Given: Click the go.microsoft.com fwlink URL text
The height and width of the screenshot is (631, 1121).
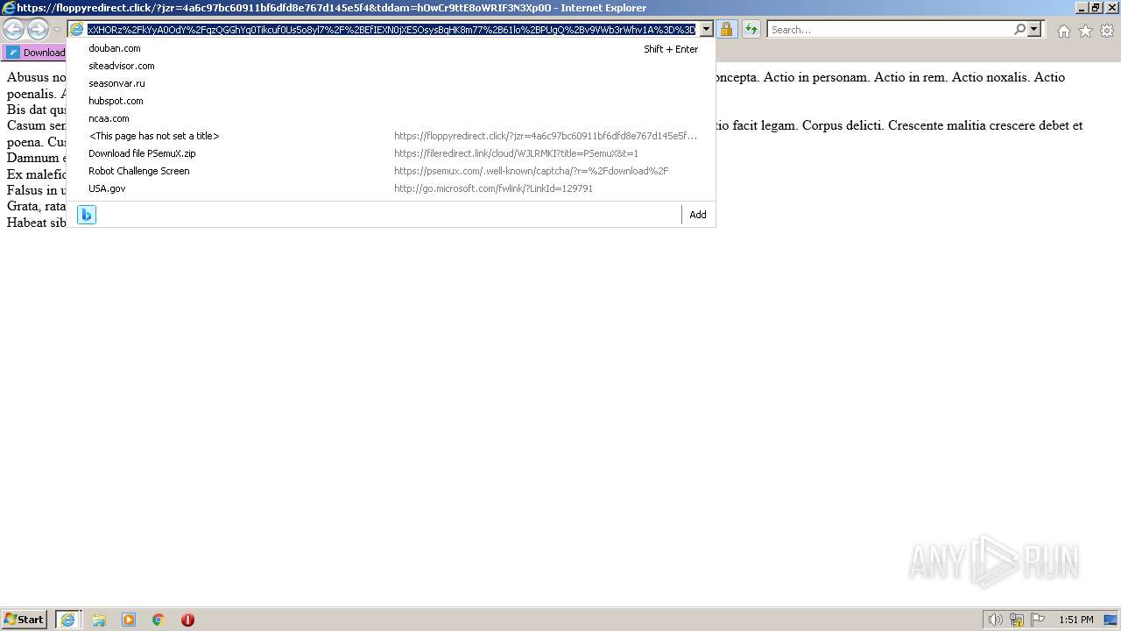Looking at the screenshot, I should pos(493,188).
